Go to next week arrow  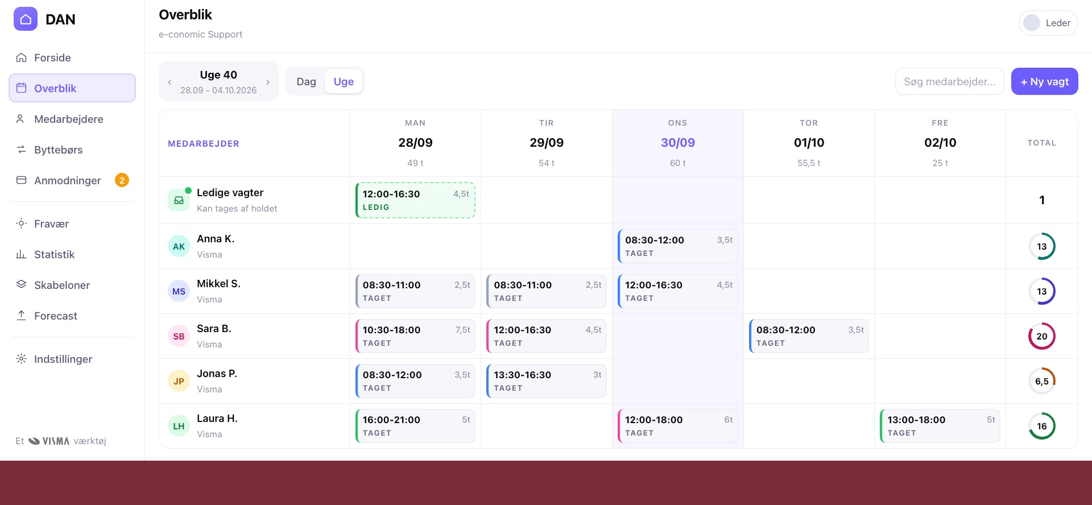coord(268,82)
